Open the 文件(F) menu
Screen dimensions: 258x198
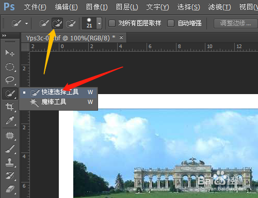[x=35, y=7]
